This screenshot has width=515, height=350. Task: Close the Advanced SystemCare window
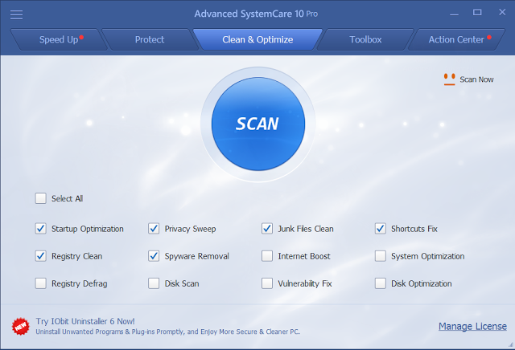coord(502,12)
